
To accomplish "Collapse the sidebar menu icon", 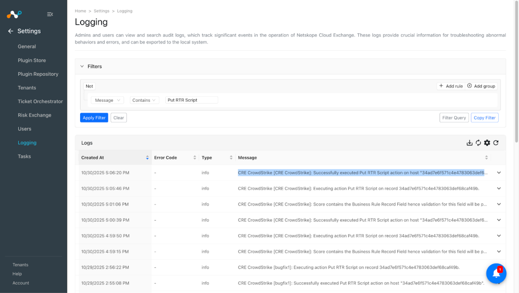I will [50, 14].
